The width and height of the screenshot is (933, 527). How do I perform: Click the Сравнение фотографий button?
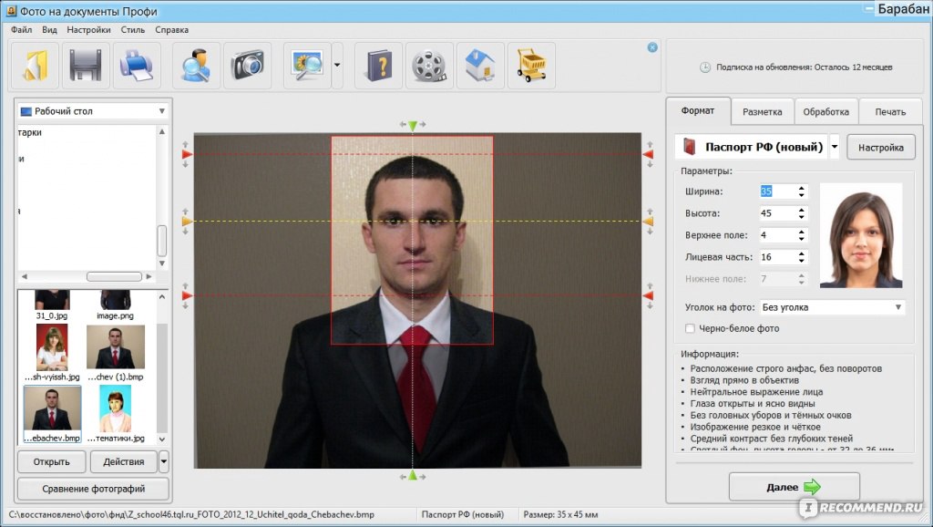(x=94, y=489)
